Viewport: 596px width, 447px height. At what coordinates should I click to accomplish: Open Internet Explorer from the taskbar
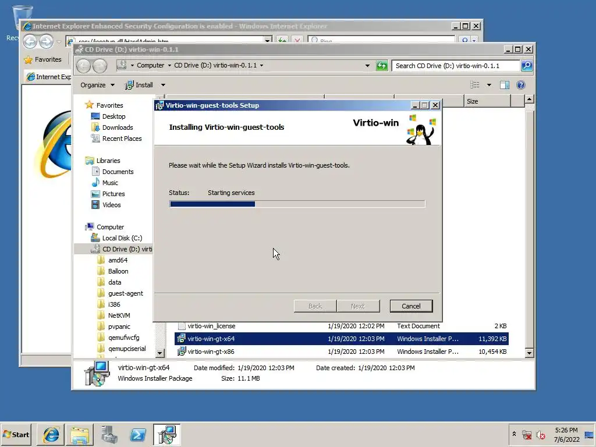click(51, 434)
